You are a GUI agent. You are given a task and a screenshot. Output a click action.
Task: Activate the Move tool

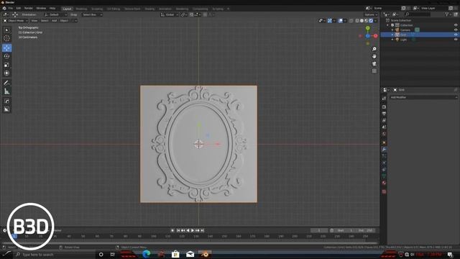coord(6,48)
